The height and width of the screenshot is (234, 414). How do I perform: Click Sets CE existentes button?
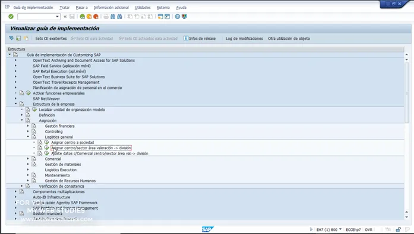click(51, 39)
